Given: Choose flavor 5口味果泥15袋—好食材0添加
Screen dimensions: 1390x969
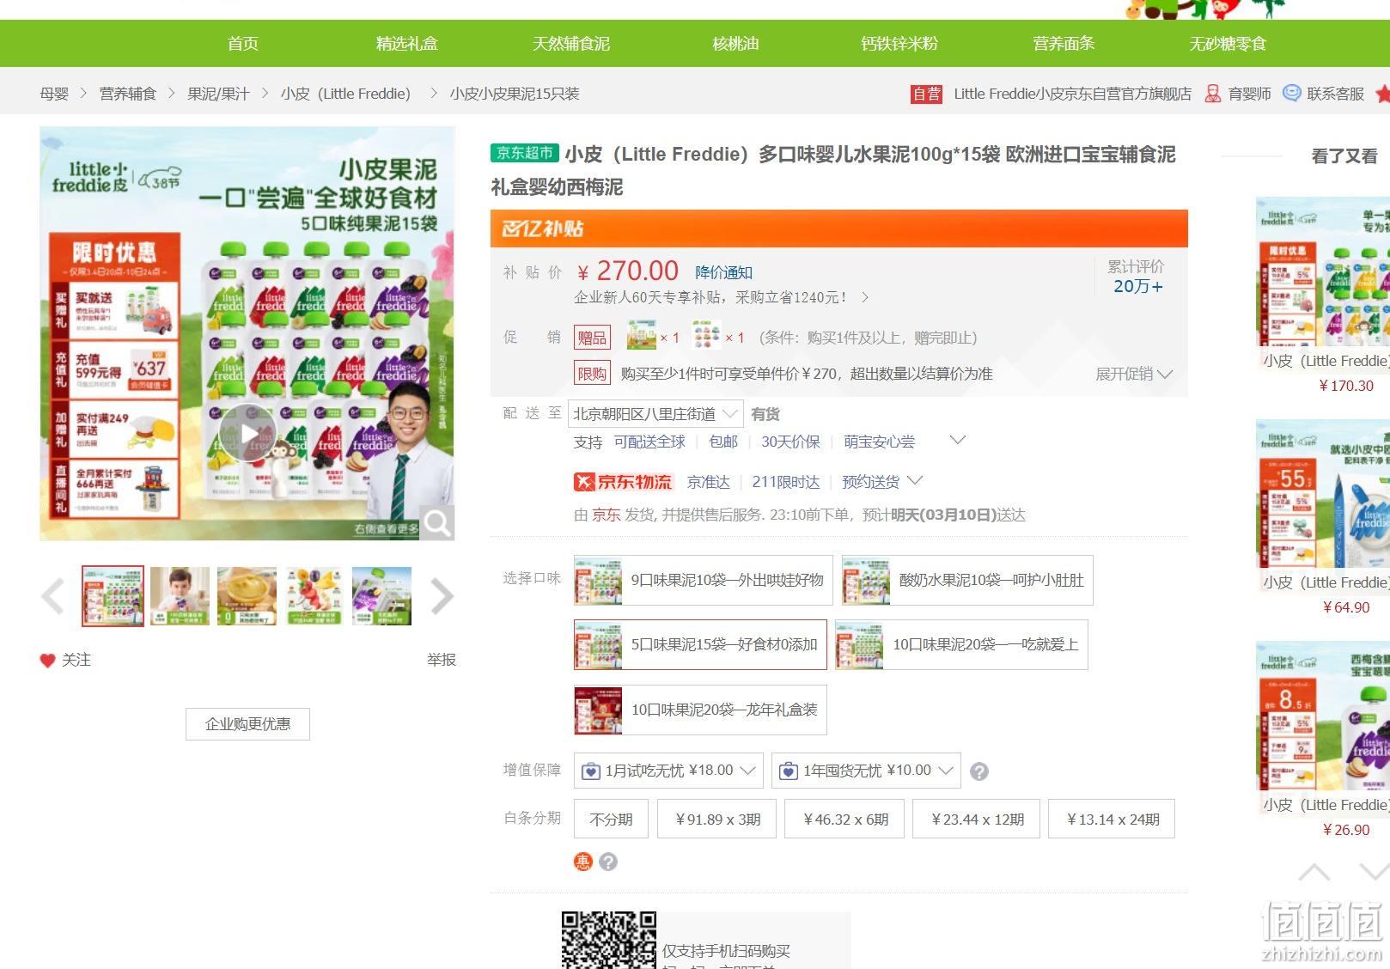Looking at the screenshot, I should click(x=700, y=644).
